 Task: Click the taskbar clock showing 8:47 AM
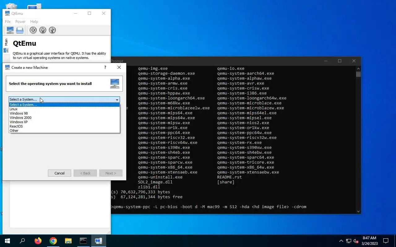point(369,241)
